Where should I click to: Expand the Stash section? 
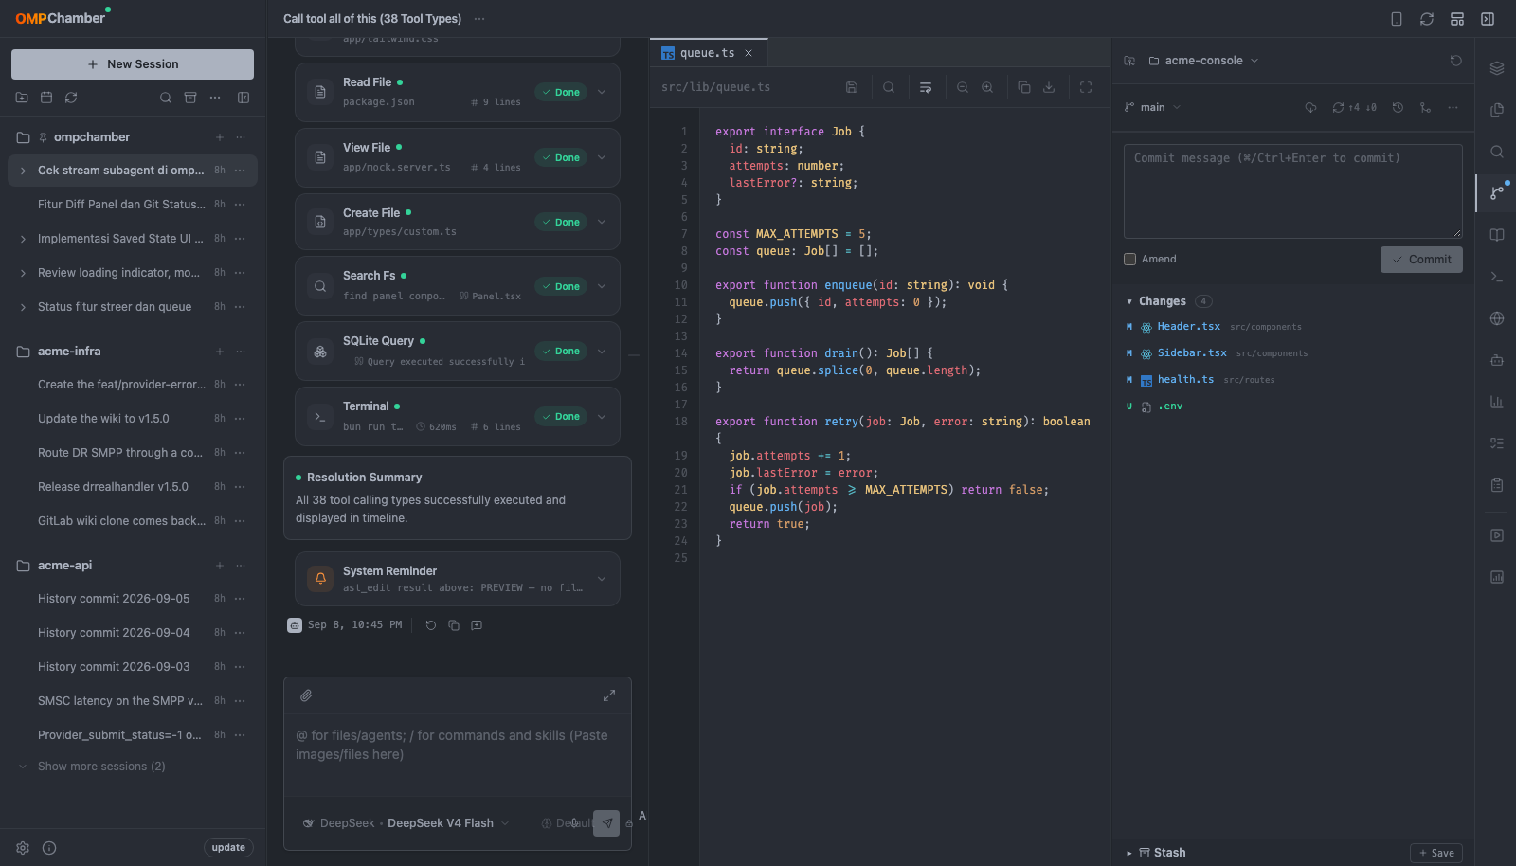pyautogui.click(x=1156, y=853)
